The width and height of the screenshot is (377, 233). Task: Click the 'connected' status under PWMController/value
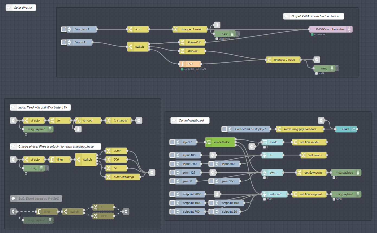[320, 34]
